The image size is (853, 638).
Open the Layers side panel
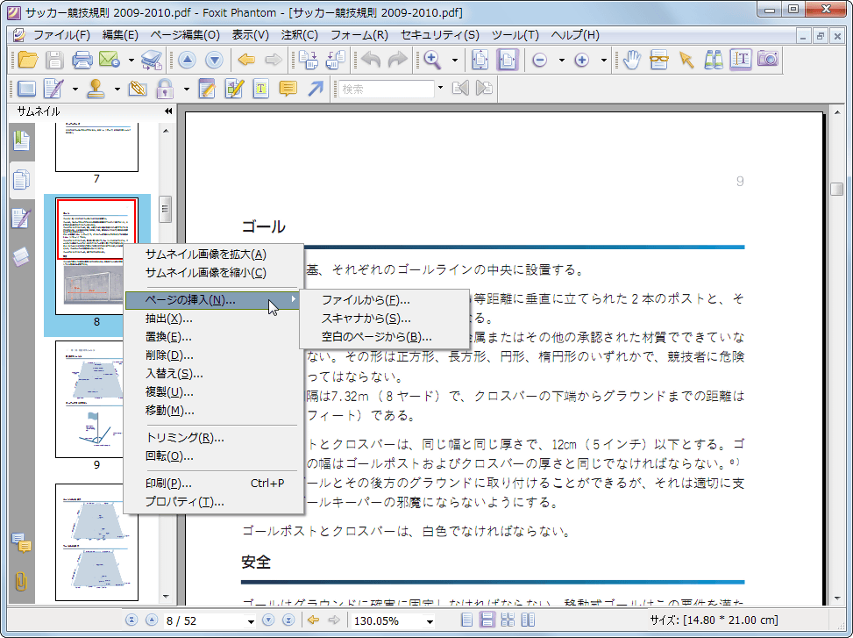(x=21, y=256)
